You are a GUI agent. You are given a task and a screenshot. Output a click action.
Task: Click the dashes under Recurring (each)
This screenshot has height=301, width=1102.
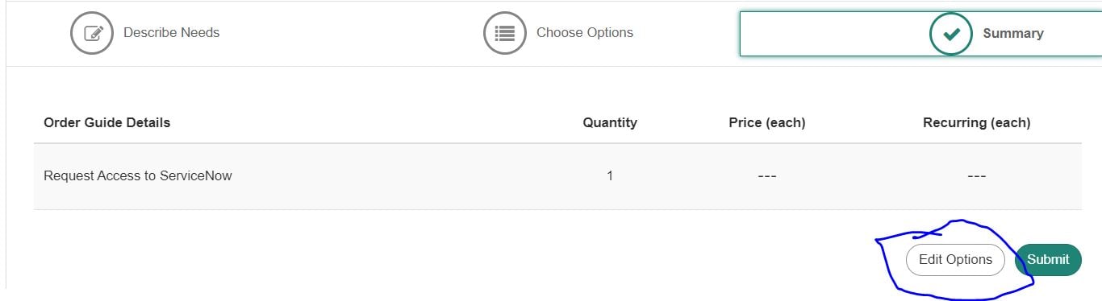(x=977, y=177)
